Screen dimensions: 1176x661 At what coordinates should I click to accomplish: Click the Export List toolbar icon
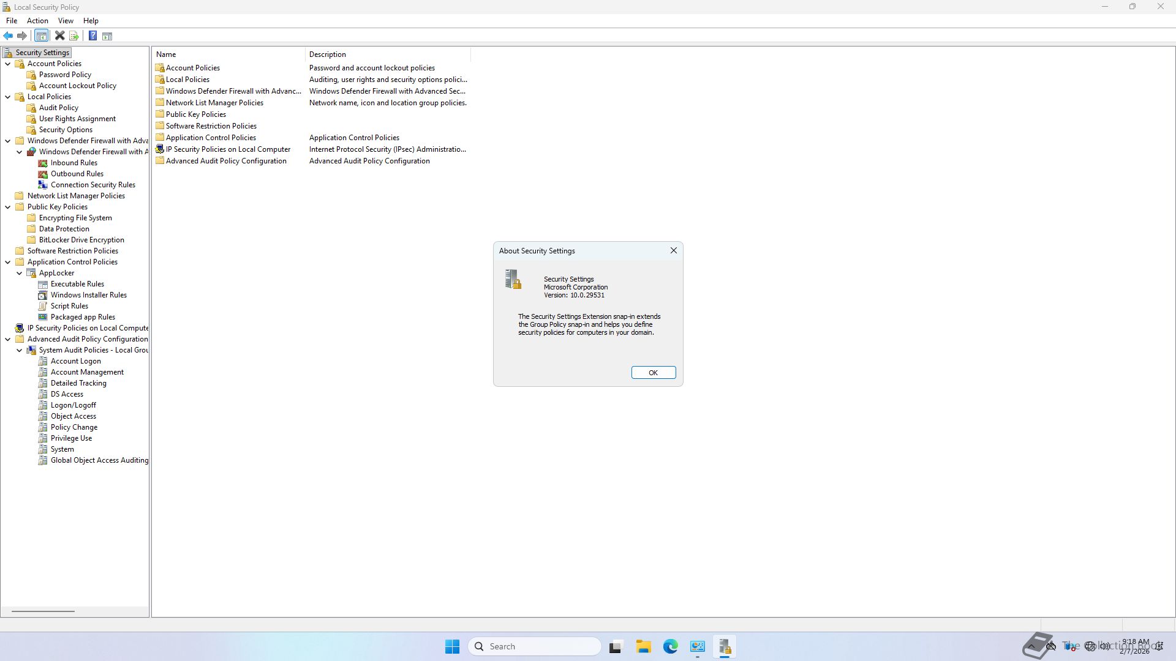(x=74, y=36)
